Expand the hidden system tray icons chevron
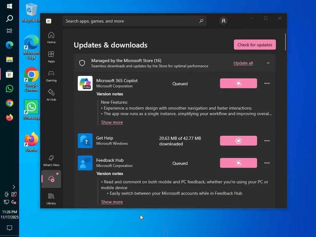Viewport: 316px width, 237px height. [x=14, y=187]
